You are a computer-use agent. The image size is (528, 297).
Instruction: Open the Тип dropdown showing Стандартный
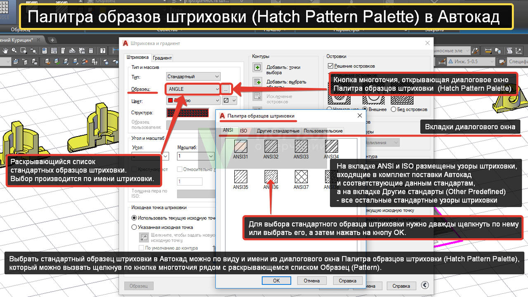click(193, 76)
